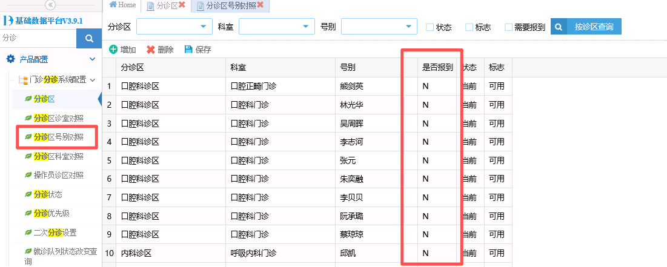Close the 分诊区 tab with its red X

(x=182, y=5)
